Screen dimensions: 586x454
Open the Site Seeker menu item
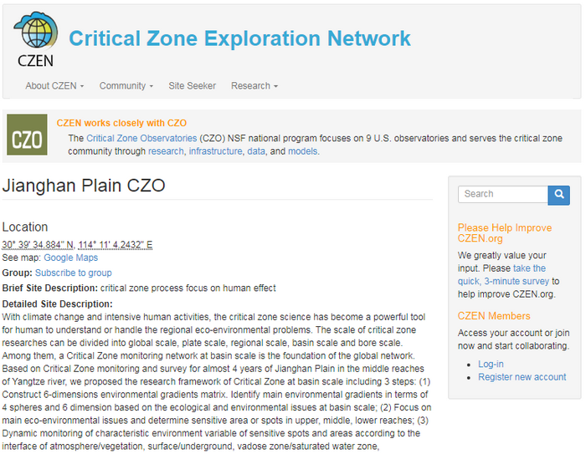point(192,86)
